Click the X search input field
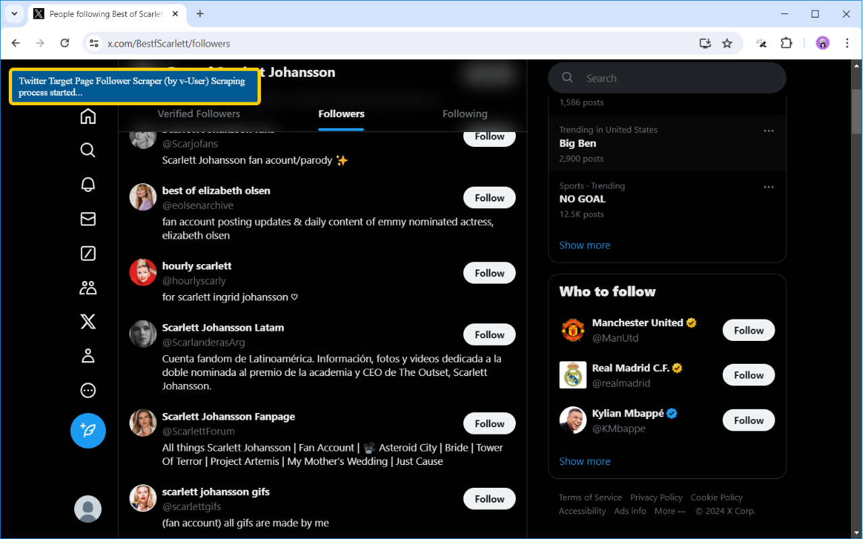Viewport: 863px width, 539px height. pos(667,78)
